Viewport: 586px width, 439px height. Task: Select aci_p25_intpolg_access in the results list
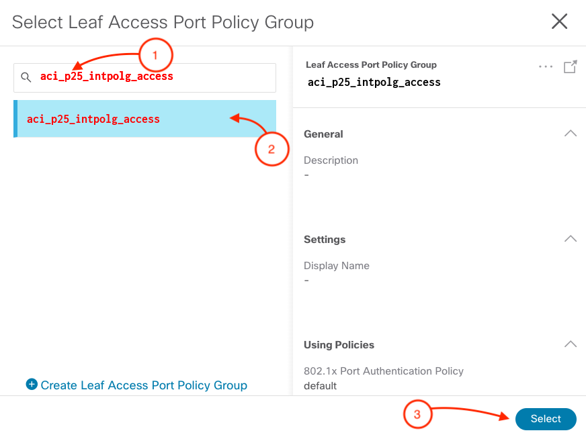[x=93, y=119]
